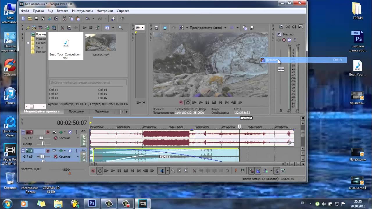Open the edit tool selector dropdown arrow
The image size is (372, 209).
click(x=167, y=171)
